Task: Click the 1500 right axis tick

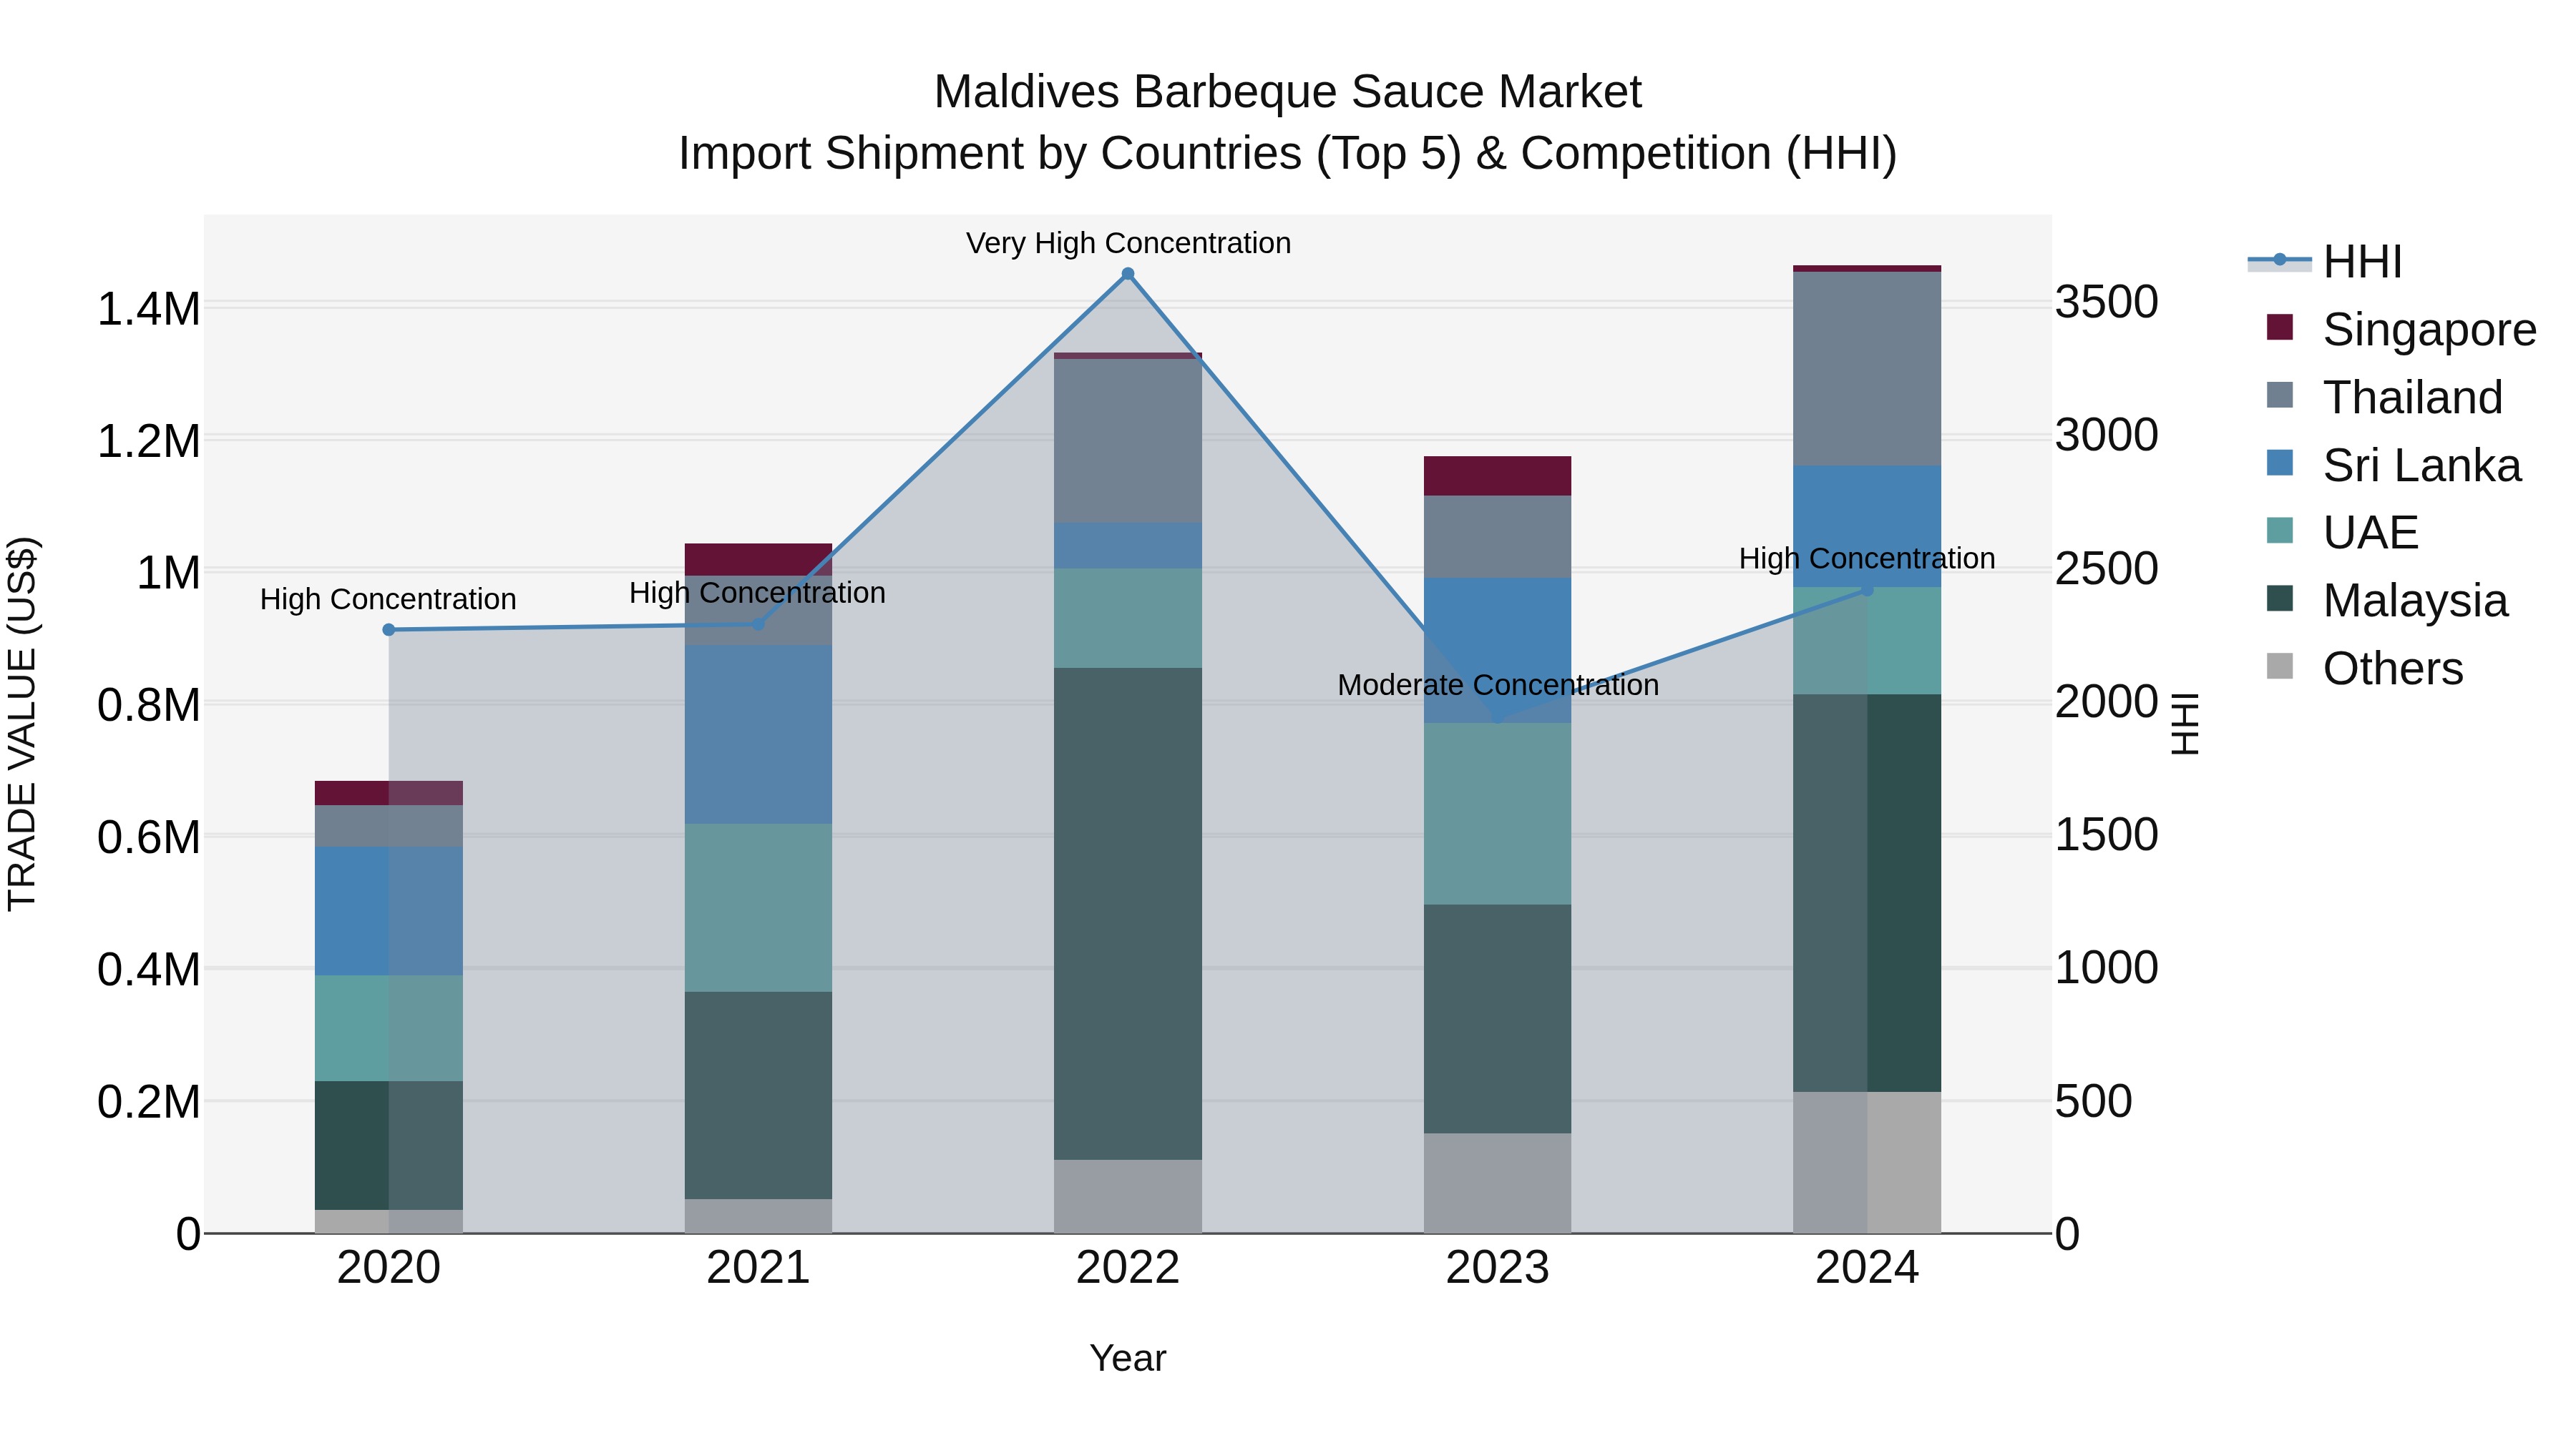Action: [x=2107, y=834]
